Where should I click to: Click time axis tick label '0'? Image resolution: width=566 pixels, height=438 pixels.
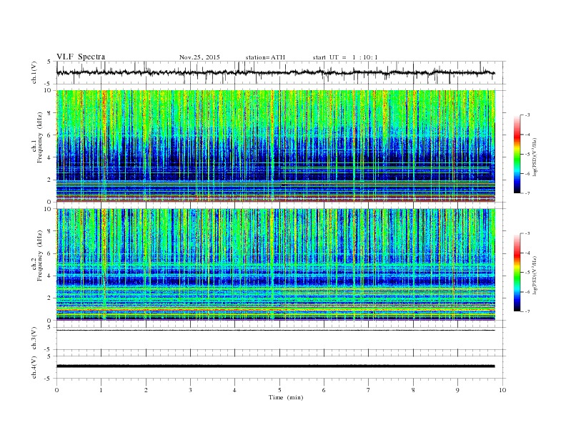tap(56, 390)
